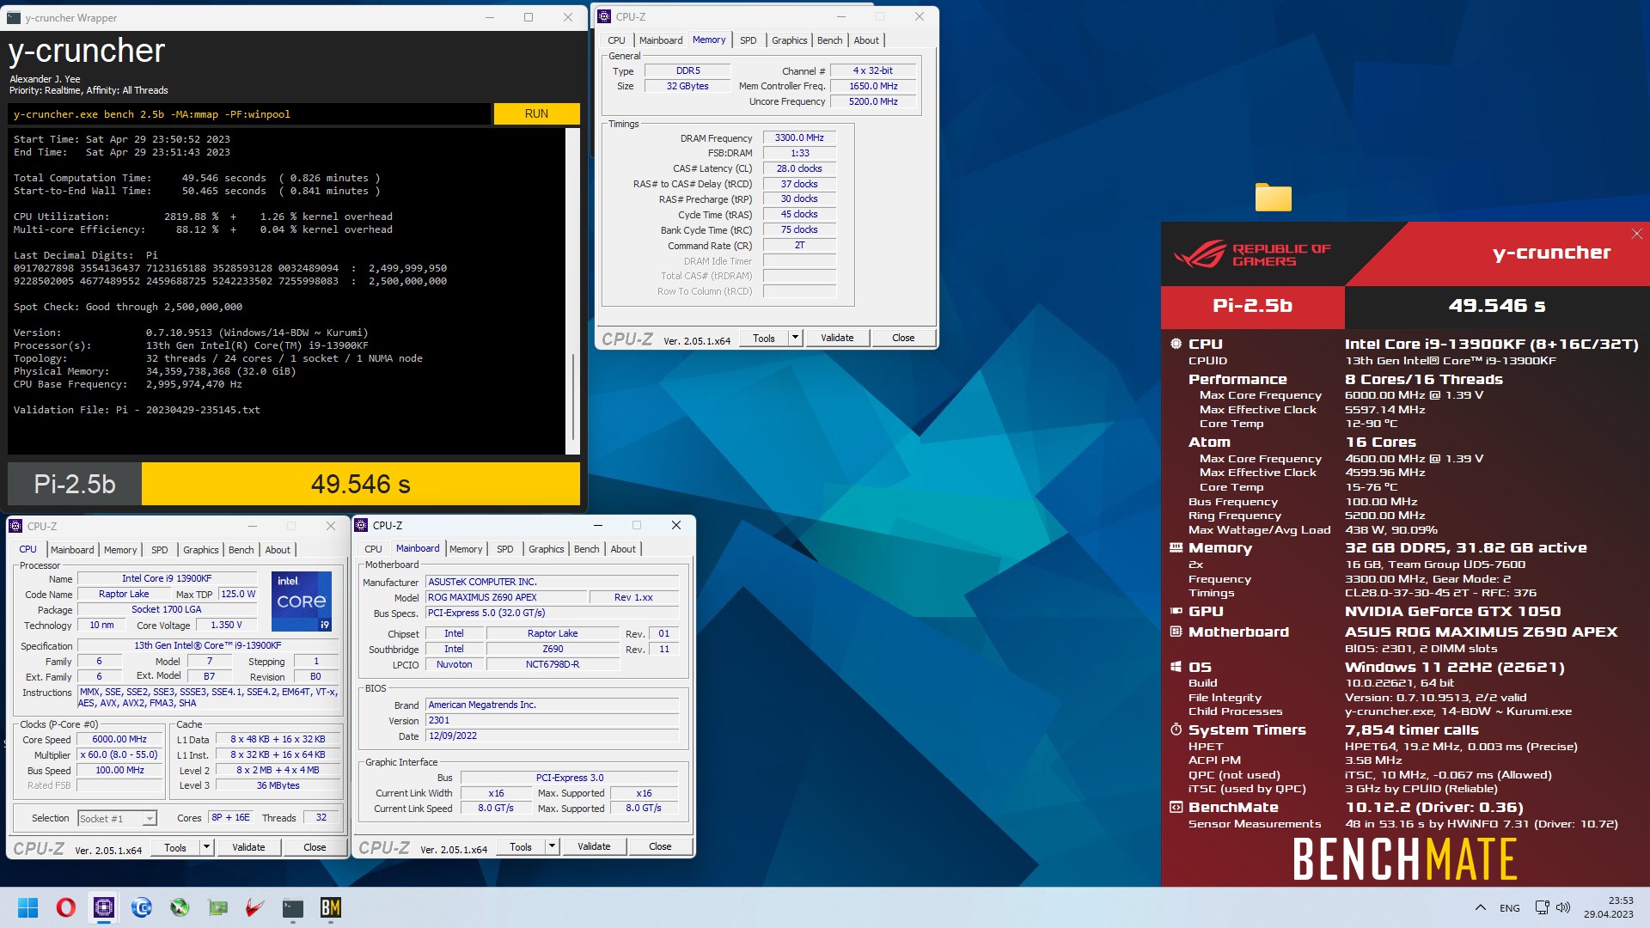The image size is (1650, 928).
Task: Click the Republic of Gamers logo
Action: (x=1252, y=254)
